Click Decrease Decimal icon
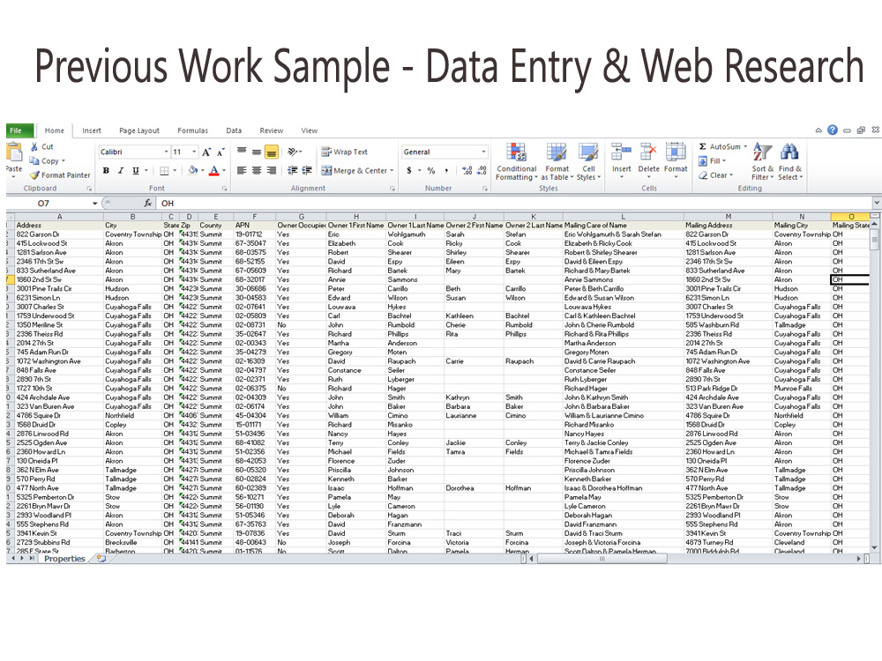 pyautogui.click(x=482, y=170)
